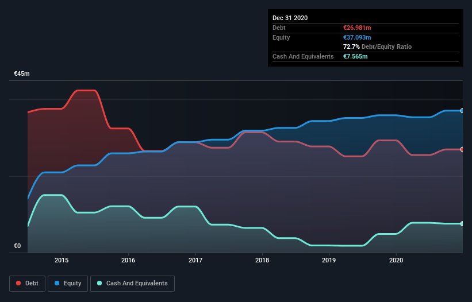Screen dimensions: 472x302
Task: Click the €26.981m debt value
Action: [357, 28]
